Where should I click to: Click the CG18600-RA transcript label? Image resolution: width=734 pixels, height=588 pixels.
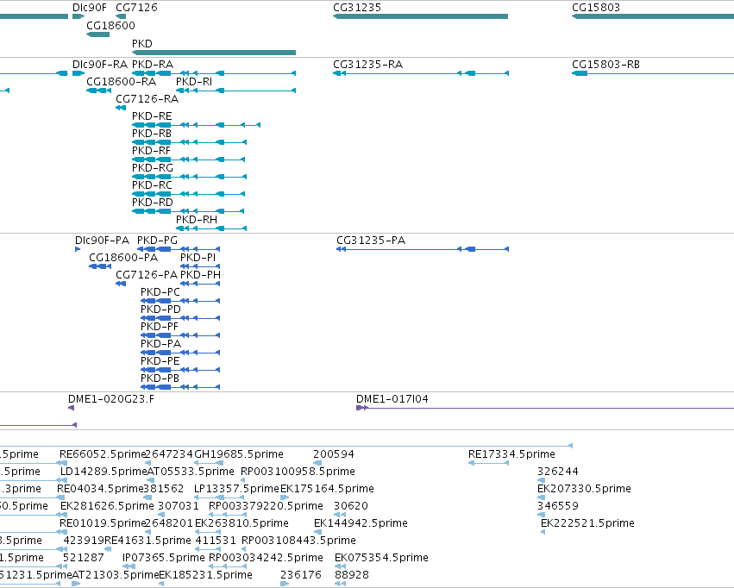coord(122,81)
